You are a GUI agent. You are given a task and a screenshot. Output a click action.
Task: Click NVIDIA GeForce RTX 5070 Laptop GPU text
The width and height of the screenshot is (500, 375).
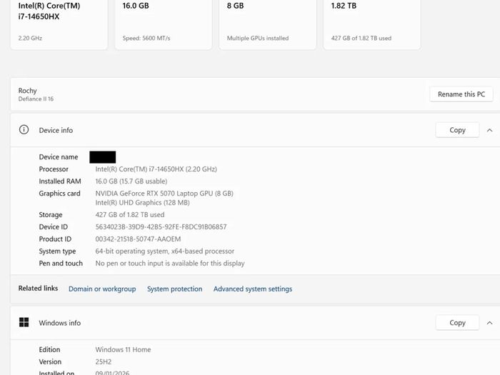[x=164, y=194]
